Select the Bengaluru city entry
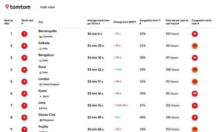 46,55
